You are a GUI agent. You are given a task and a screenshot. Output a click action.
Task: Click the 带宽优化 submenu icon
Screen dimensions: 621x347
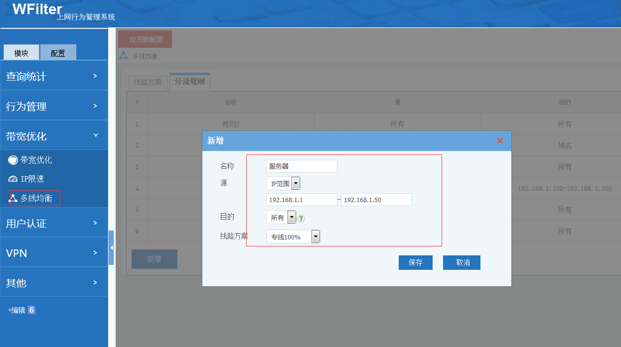[x=13, y=160]
